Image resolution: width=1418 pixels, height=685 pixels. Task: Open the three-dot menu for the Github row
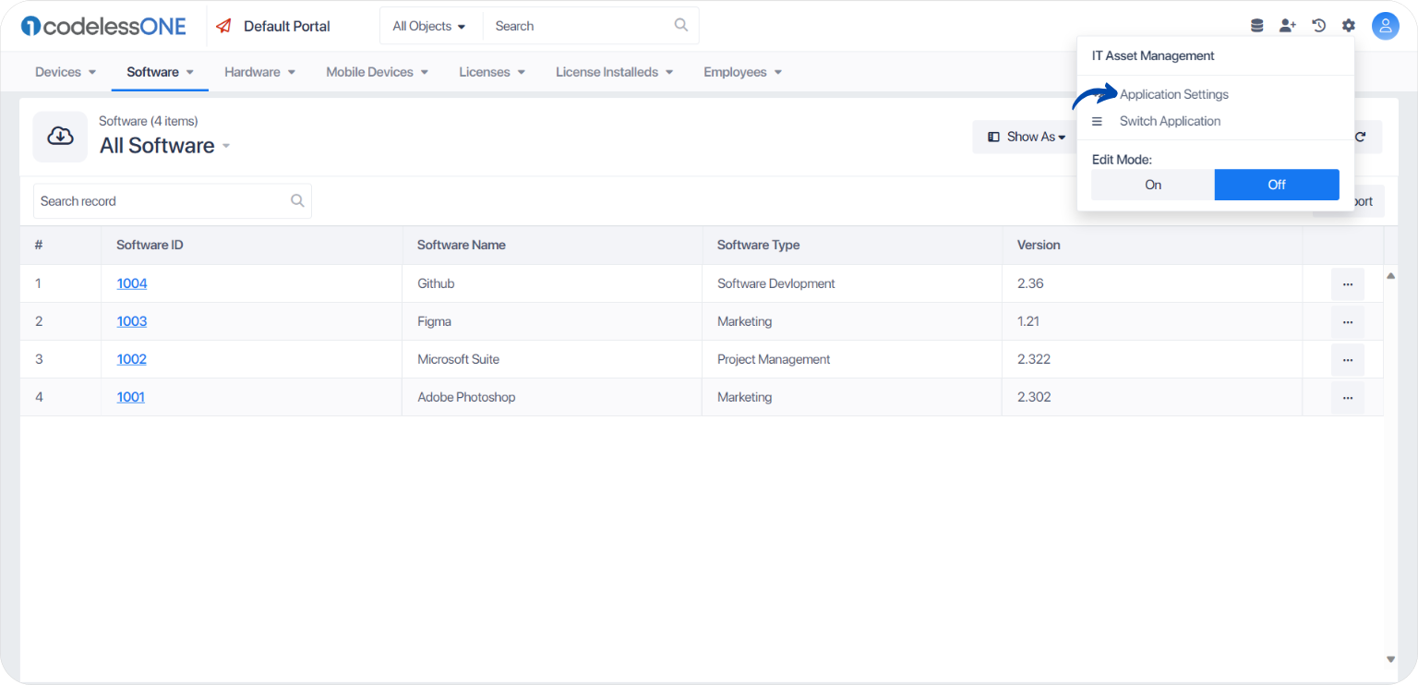[1348, 284]
